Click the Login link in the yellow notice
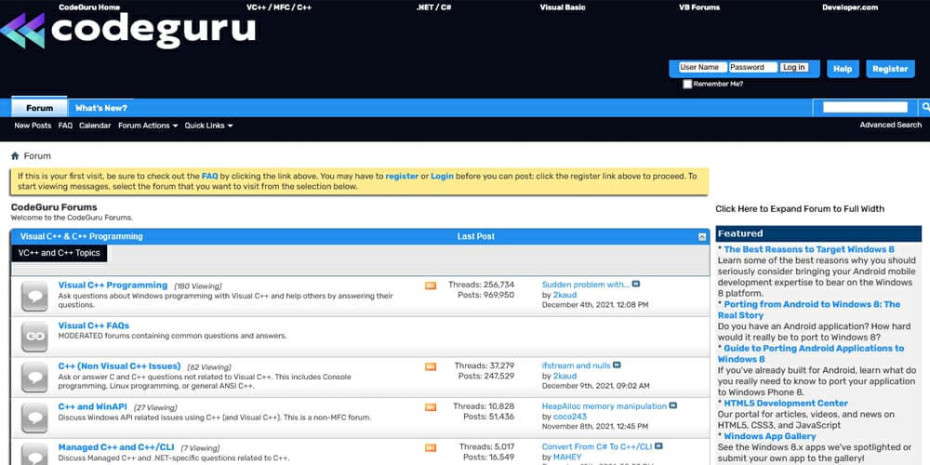 [x=443, y=176]
